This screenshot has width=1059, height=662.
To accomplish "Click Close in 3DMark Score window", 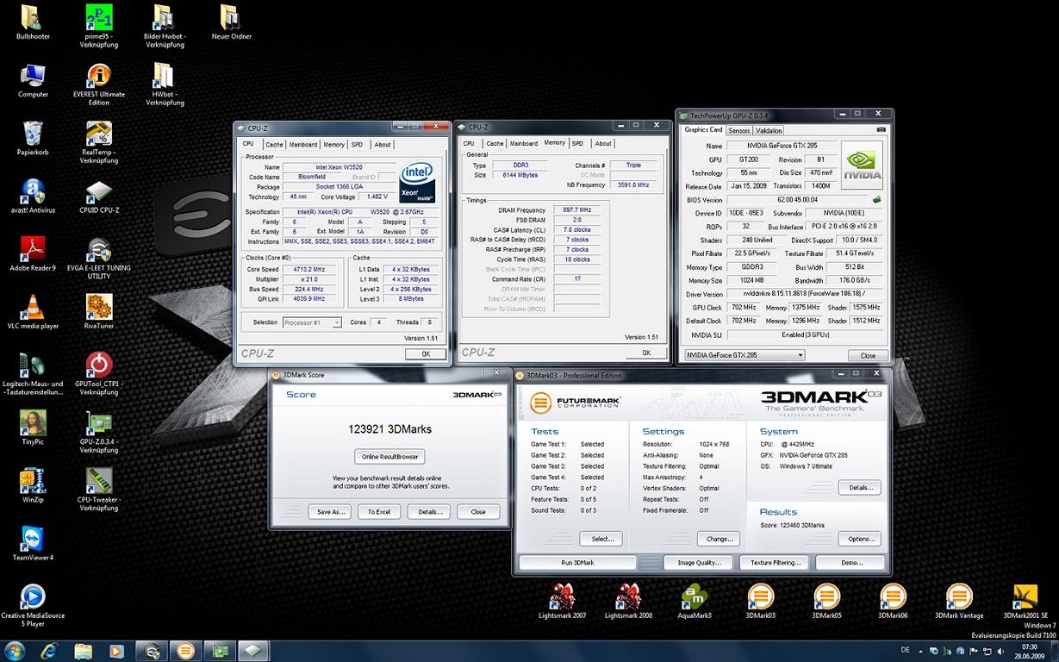I will pyautogui.click(x=478, y=511).
